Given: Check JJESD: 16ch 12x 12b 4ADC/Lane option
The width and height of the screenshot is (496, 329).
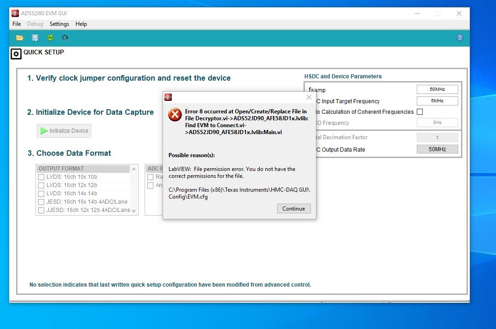Looking at the screenshot, I should tap(41, 210).
